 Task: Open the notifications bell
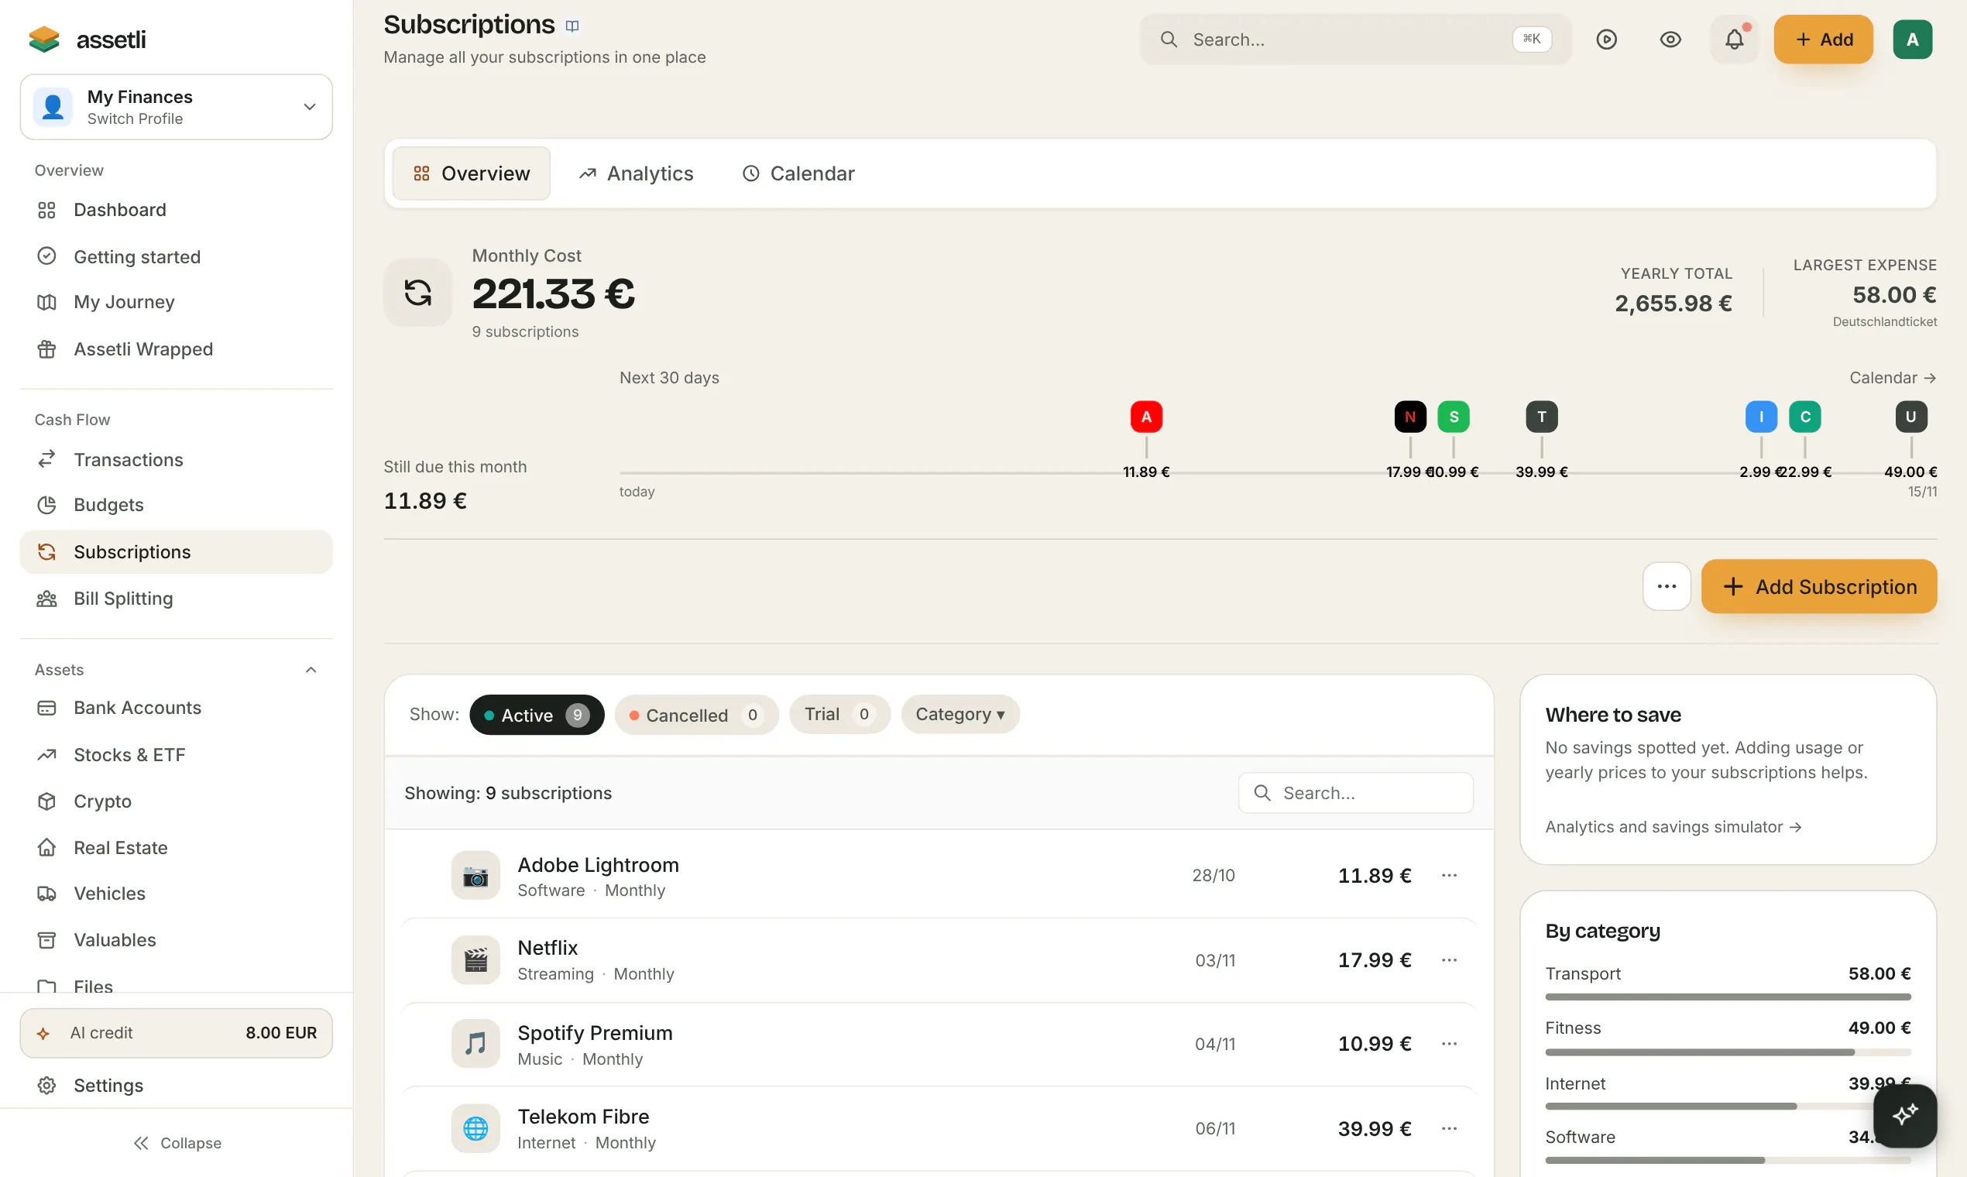pyautogui.click(x=1734, y=39)
